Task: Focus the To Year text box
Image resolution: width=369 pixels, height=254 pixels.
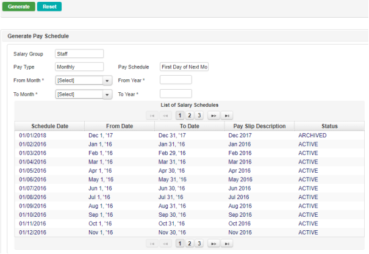Action: pyautogui.click(x=176, y=94)
